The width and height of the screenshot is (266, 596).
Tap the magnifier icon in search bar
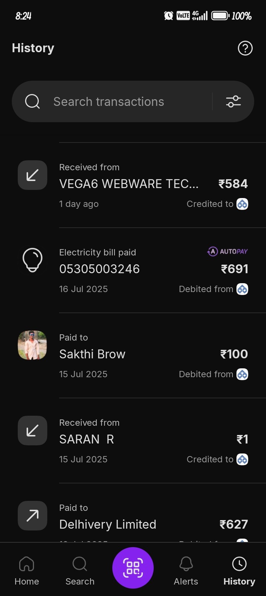click(x=33, y=101)
